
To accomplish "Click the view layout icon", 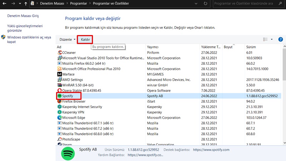I will 265,39.
